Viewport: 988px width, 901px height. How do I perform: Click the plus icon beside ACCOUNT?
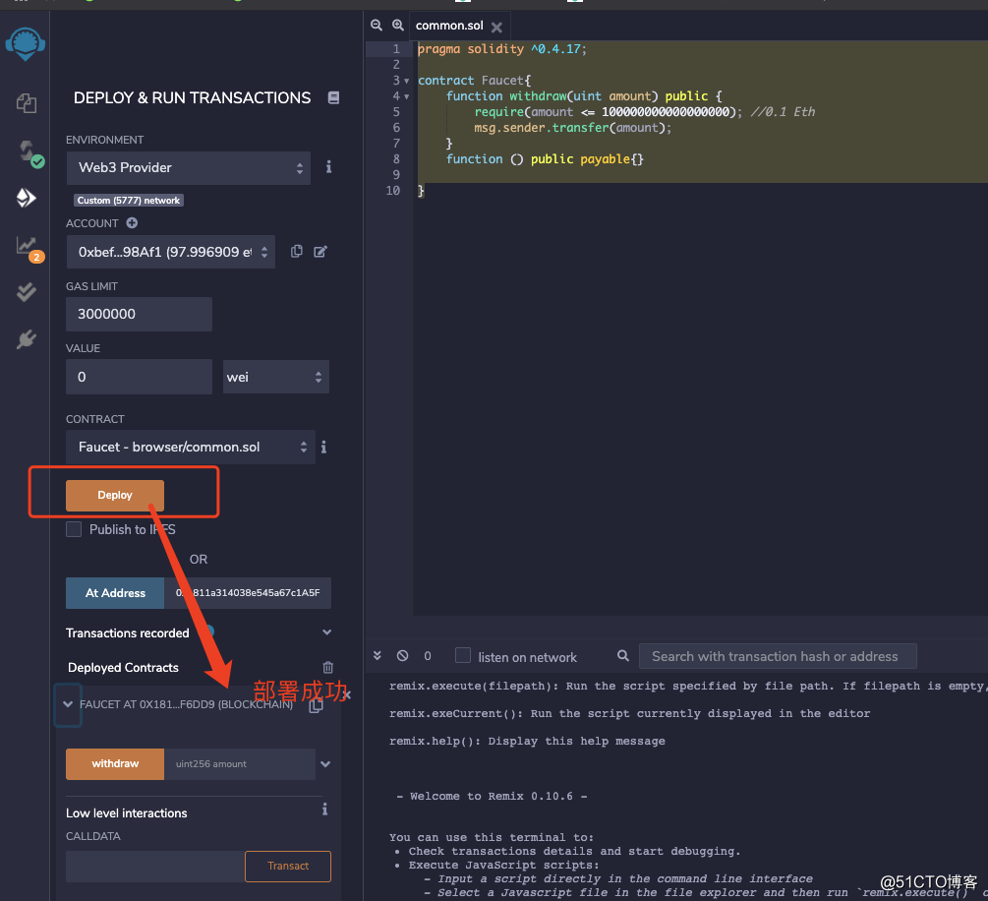point(132,222)
